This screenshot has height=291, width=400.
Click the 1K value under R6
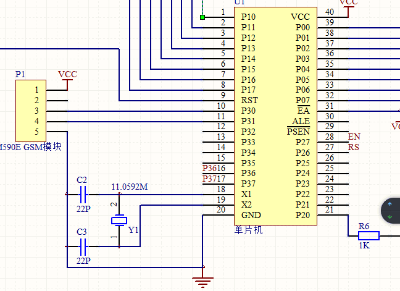pos(364,245)
